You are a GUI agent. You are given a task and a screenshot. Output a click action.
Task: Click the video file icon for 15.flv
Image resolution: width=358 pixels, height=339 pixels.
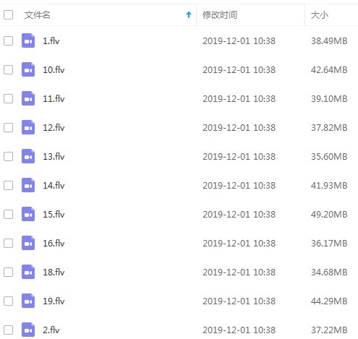[x=28, y=214]
